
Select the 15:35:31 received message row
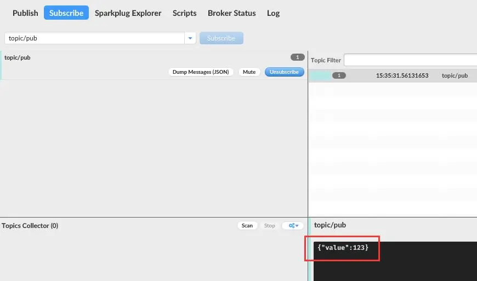pos(402,75)
